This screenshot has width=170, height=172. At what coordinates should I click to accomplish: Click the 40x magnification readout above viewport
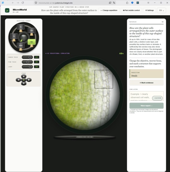pos(121,53)
